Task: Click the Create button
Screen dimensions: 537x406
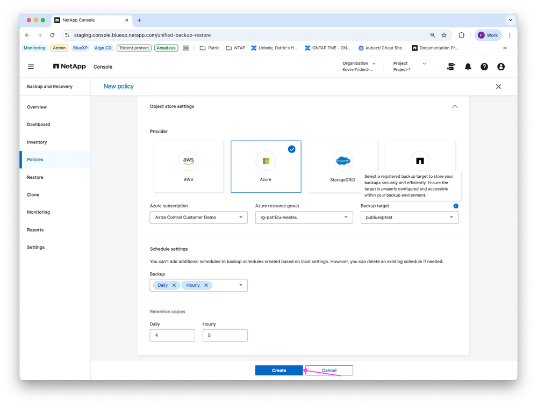Action: coord(279,371)
